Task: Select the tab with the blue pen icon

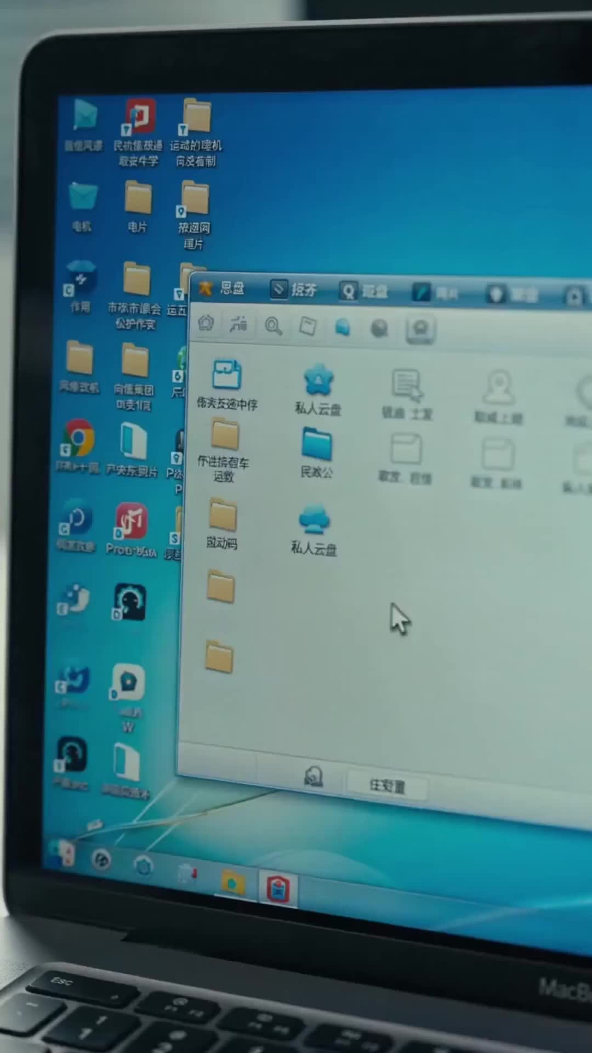Action: pyautogui.click(x=435, y=293)
